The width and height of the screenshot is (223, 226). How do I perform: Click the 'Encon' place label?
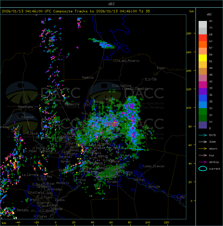point(161,68)
